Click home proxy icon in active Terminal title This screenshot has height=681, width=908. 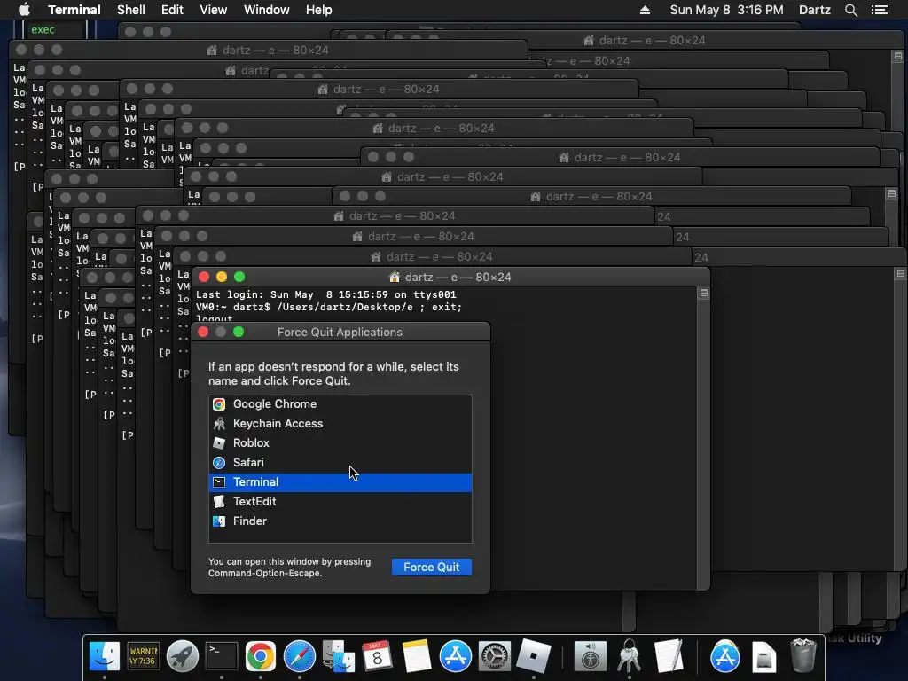coord(395,277)
